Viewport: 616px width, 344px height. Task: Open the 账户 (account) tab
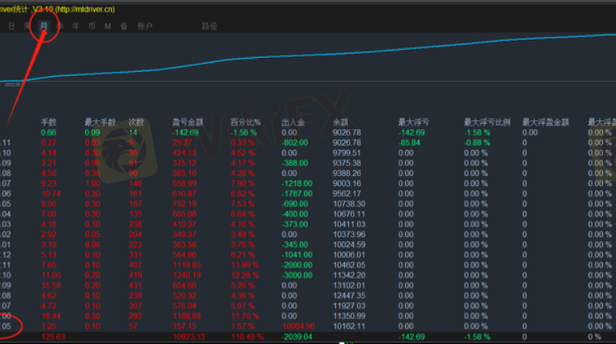click(145, 26)
